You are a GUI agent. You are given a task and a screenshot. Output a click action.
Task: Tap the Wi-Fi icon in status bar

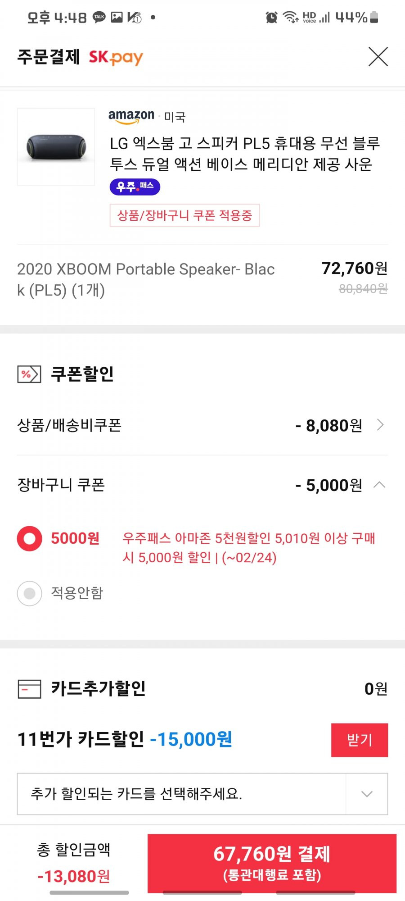[x=291, y=17]
